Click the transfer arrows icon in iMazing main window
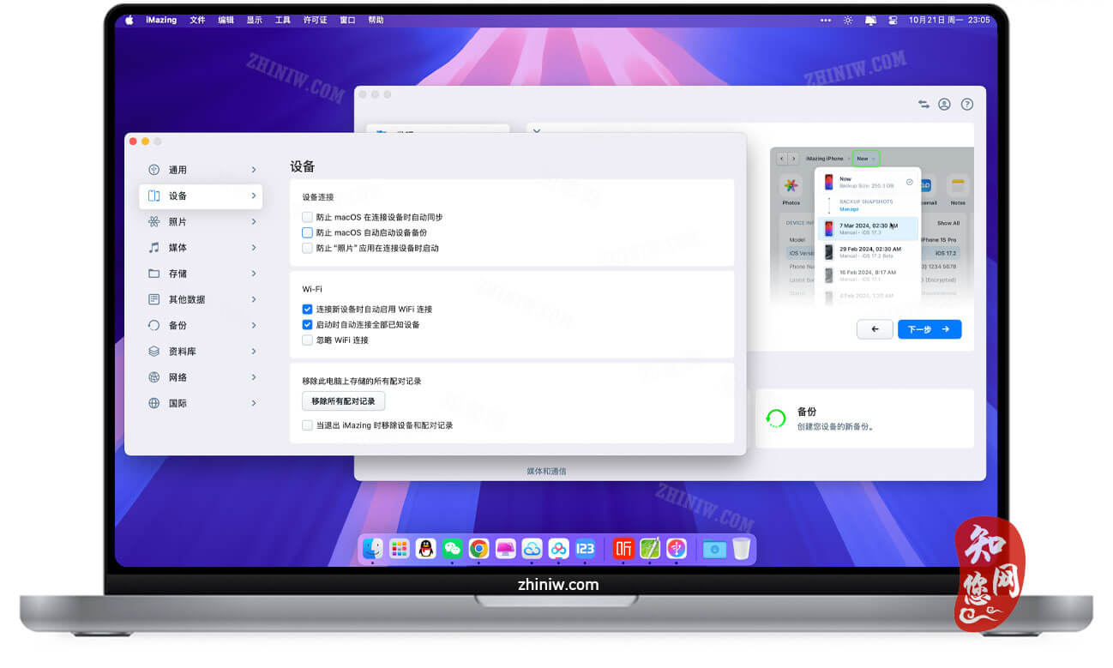Viewport: 1113px width, 668px height. coord(923,104)
